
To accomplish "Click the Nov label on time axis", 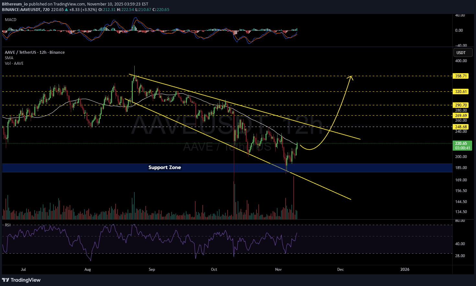I will [x=278, y=269].
